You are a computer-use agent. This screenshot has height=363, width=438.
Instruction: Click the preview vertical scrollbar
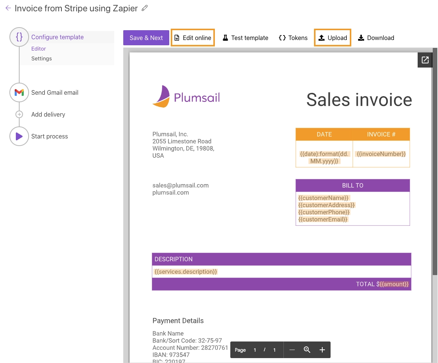click(x=435, y=162)
